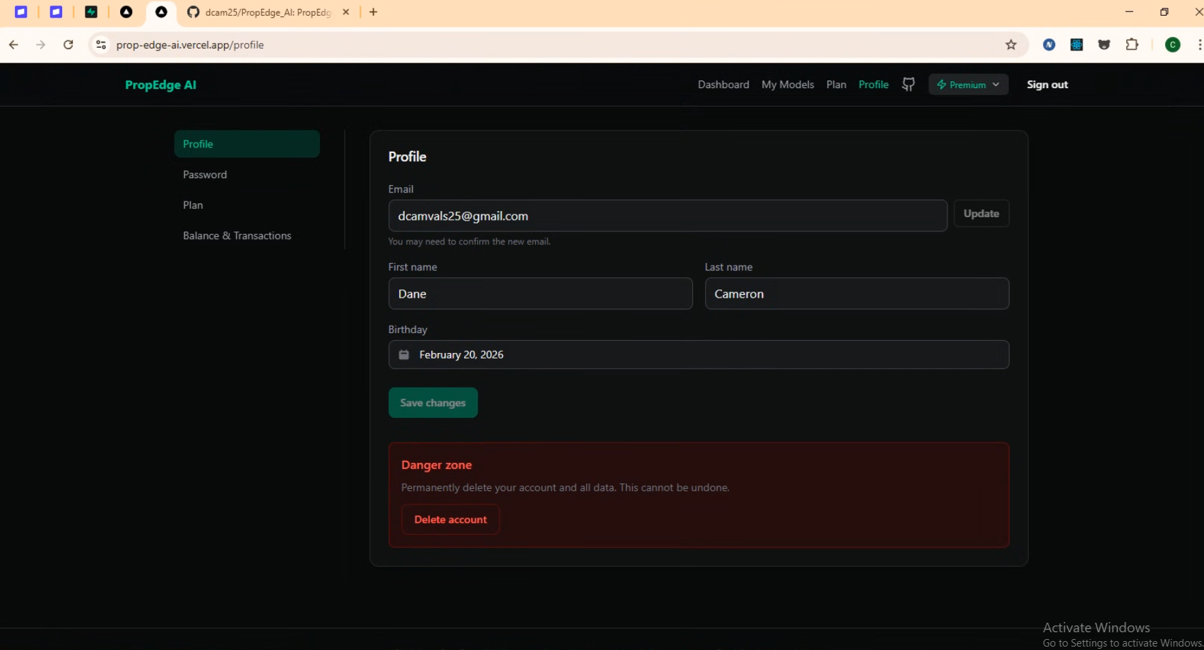Open the GitHub icon link in navbar
This screenshot has width=1204, height=650.
pos(908,85)
